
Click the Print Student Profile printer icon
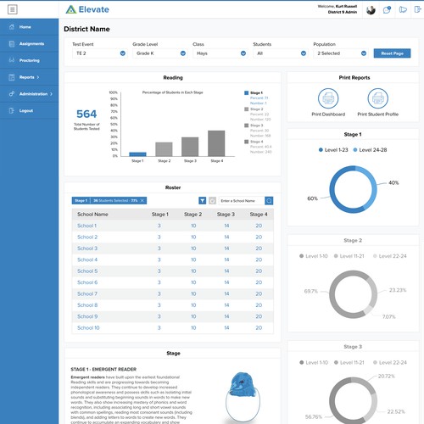(378, 98)
